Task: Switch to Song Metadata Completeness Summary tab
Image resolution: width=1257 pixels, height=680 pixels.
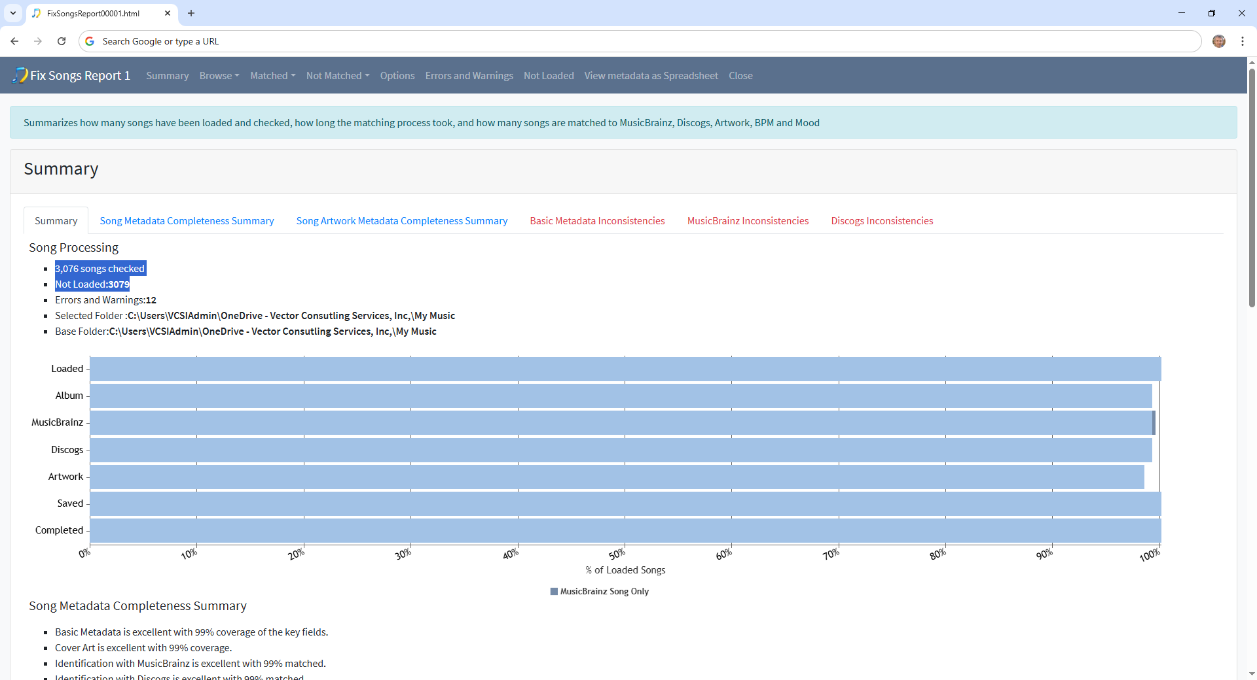Action: [x=187, y=221]
